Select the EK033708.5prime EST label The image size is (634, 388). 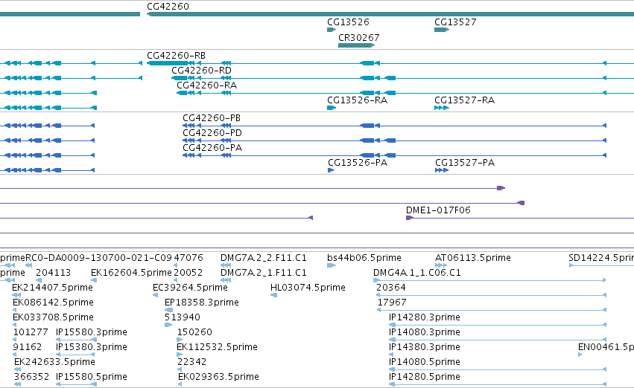click(53, 317)
